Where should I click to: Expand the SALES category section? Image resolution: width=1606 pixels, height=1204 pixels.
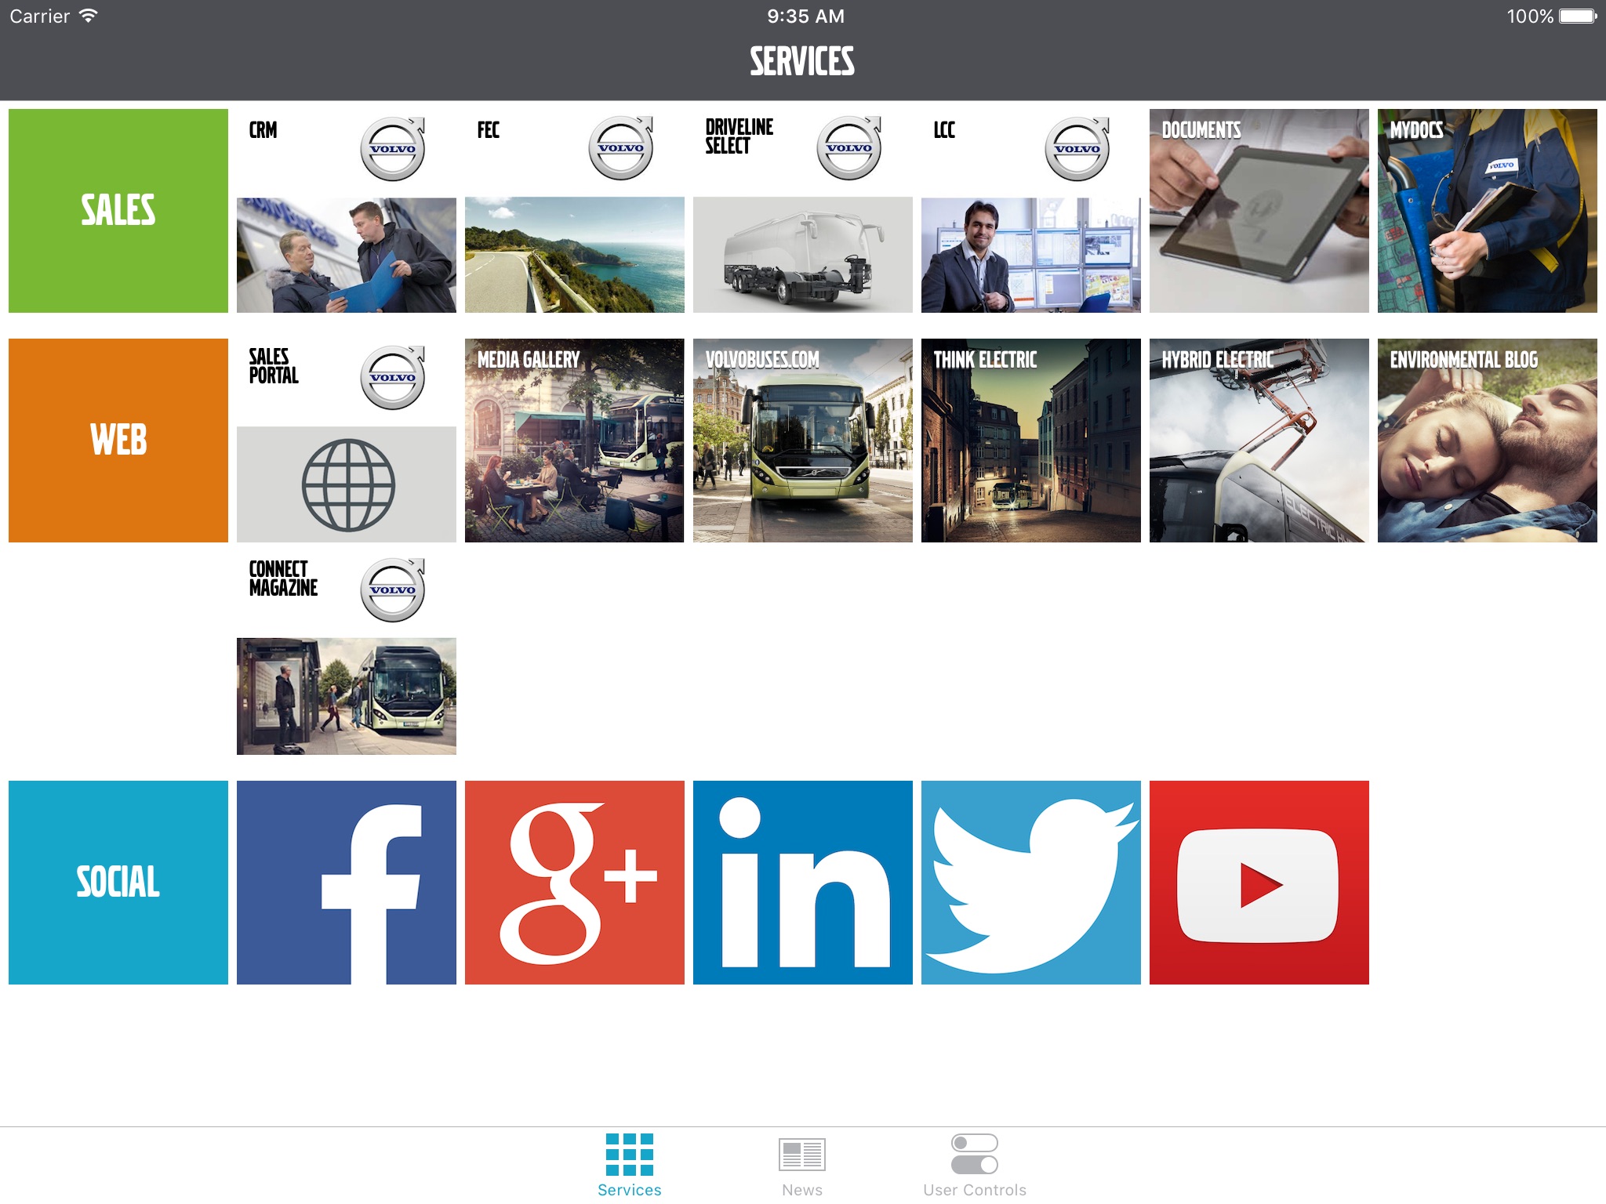point(119,208)
